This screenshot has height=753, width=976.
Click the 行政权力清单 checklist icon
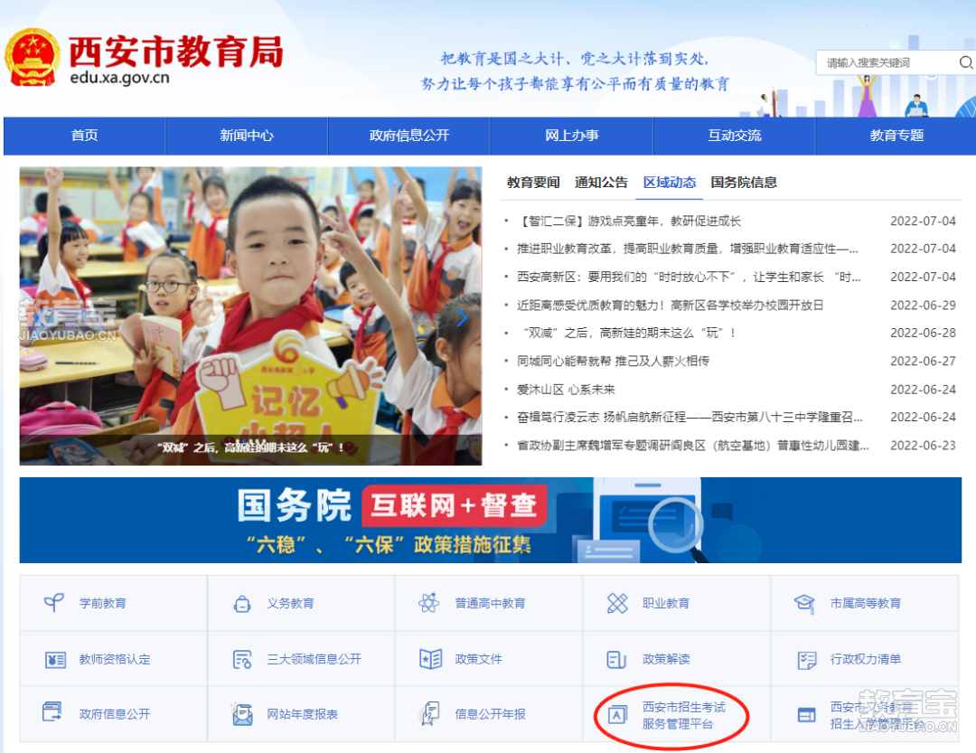point(807,660)
